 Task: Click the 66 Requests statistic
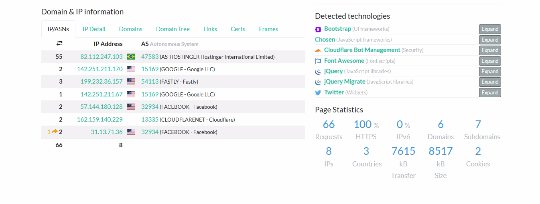pos(329,130)
